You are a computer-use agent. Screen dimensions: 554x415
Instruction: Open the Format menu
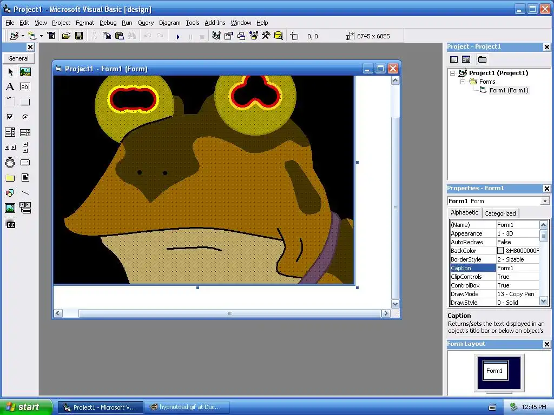click(85, 23)
